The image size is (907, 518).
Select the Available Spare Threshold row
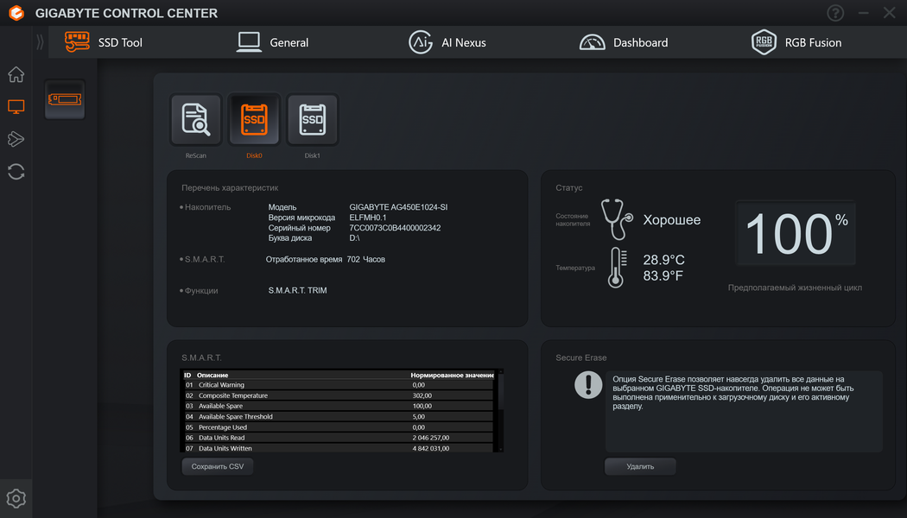point(339,417)
